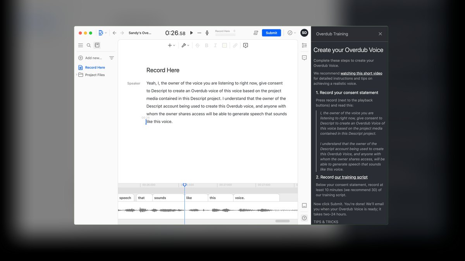Click the Overdub Training panel title

point(332,34)
